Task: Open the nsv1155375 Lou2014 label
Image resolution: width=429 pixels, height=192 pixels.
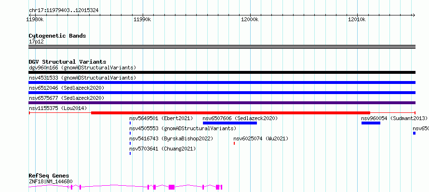Action: click(x=58, y=108)
